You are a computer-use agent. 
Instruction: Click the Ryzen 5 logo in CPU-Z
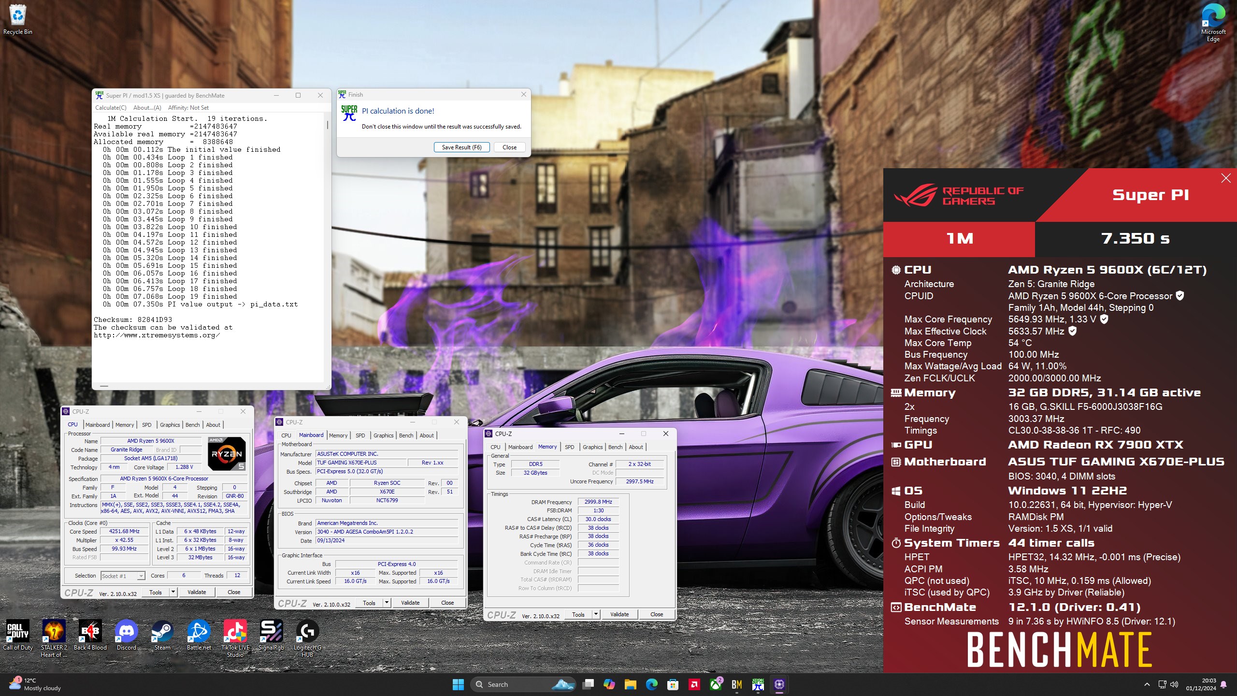(227, 454)
